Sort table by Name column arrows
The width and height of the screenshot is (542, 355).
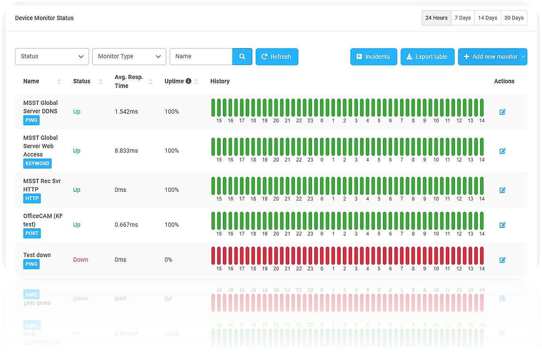click(x=59, y=82)
